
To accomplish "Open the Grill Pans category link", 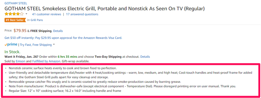I will 37,20.
